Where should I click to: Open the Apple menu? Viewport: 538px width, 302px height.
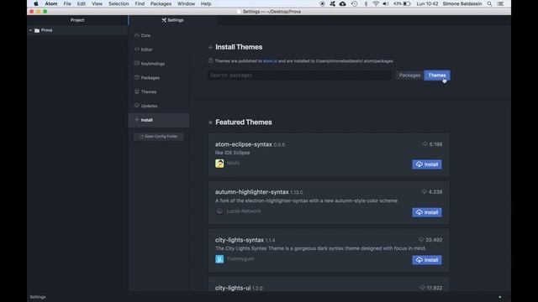coord(36,3)
